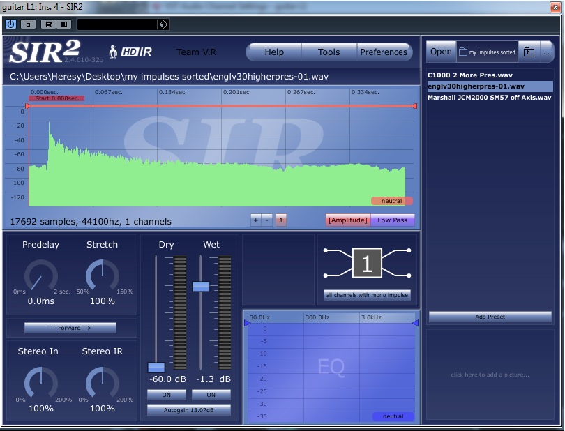Image resolution: width=565 pixels, height=431 pixels.
Task: Click the 'my impulses sorted' folder field
Action: point(487,52)
